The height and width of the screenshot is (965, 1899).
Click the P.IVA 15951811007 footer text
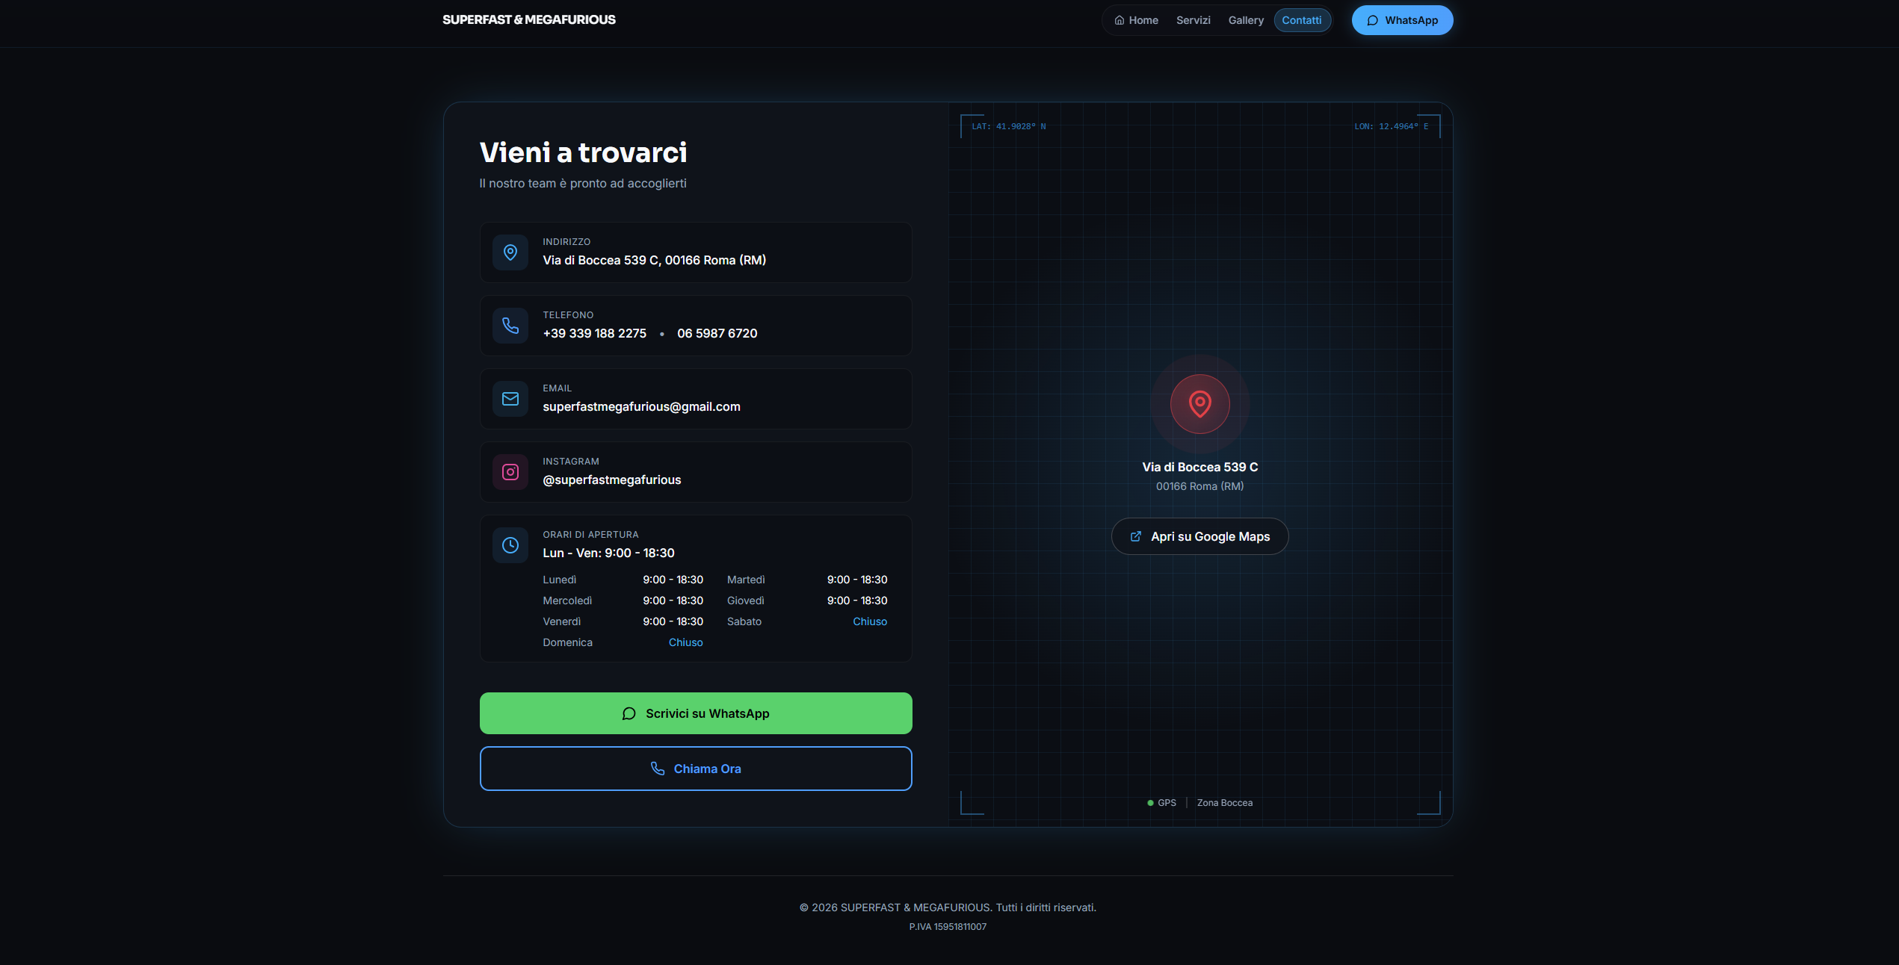tap(948, 927)
